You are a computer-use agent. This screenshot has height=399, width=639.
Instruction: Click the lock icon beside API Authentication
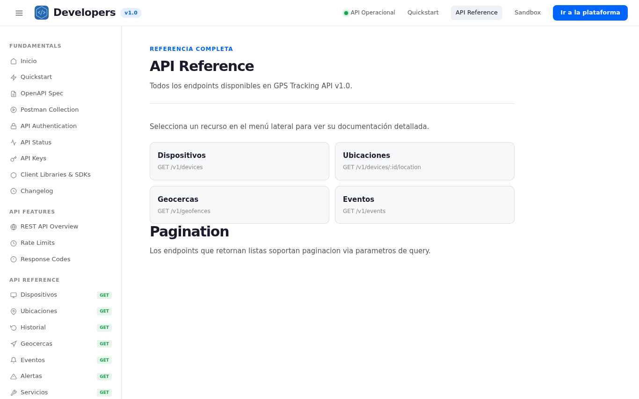tap(14, 126)
